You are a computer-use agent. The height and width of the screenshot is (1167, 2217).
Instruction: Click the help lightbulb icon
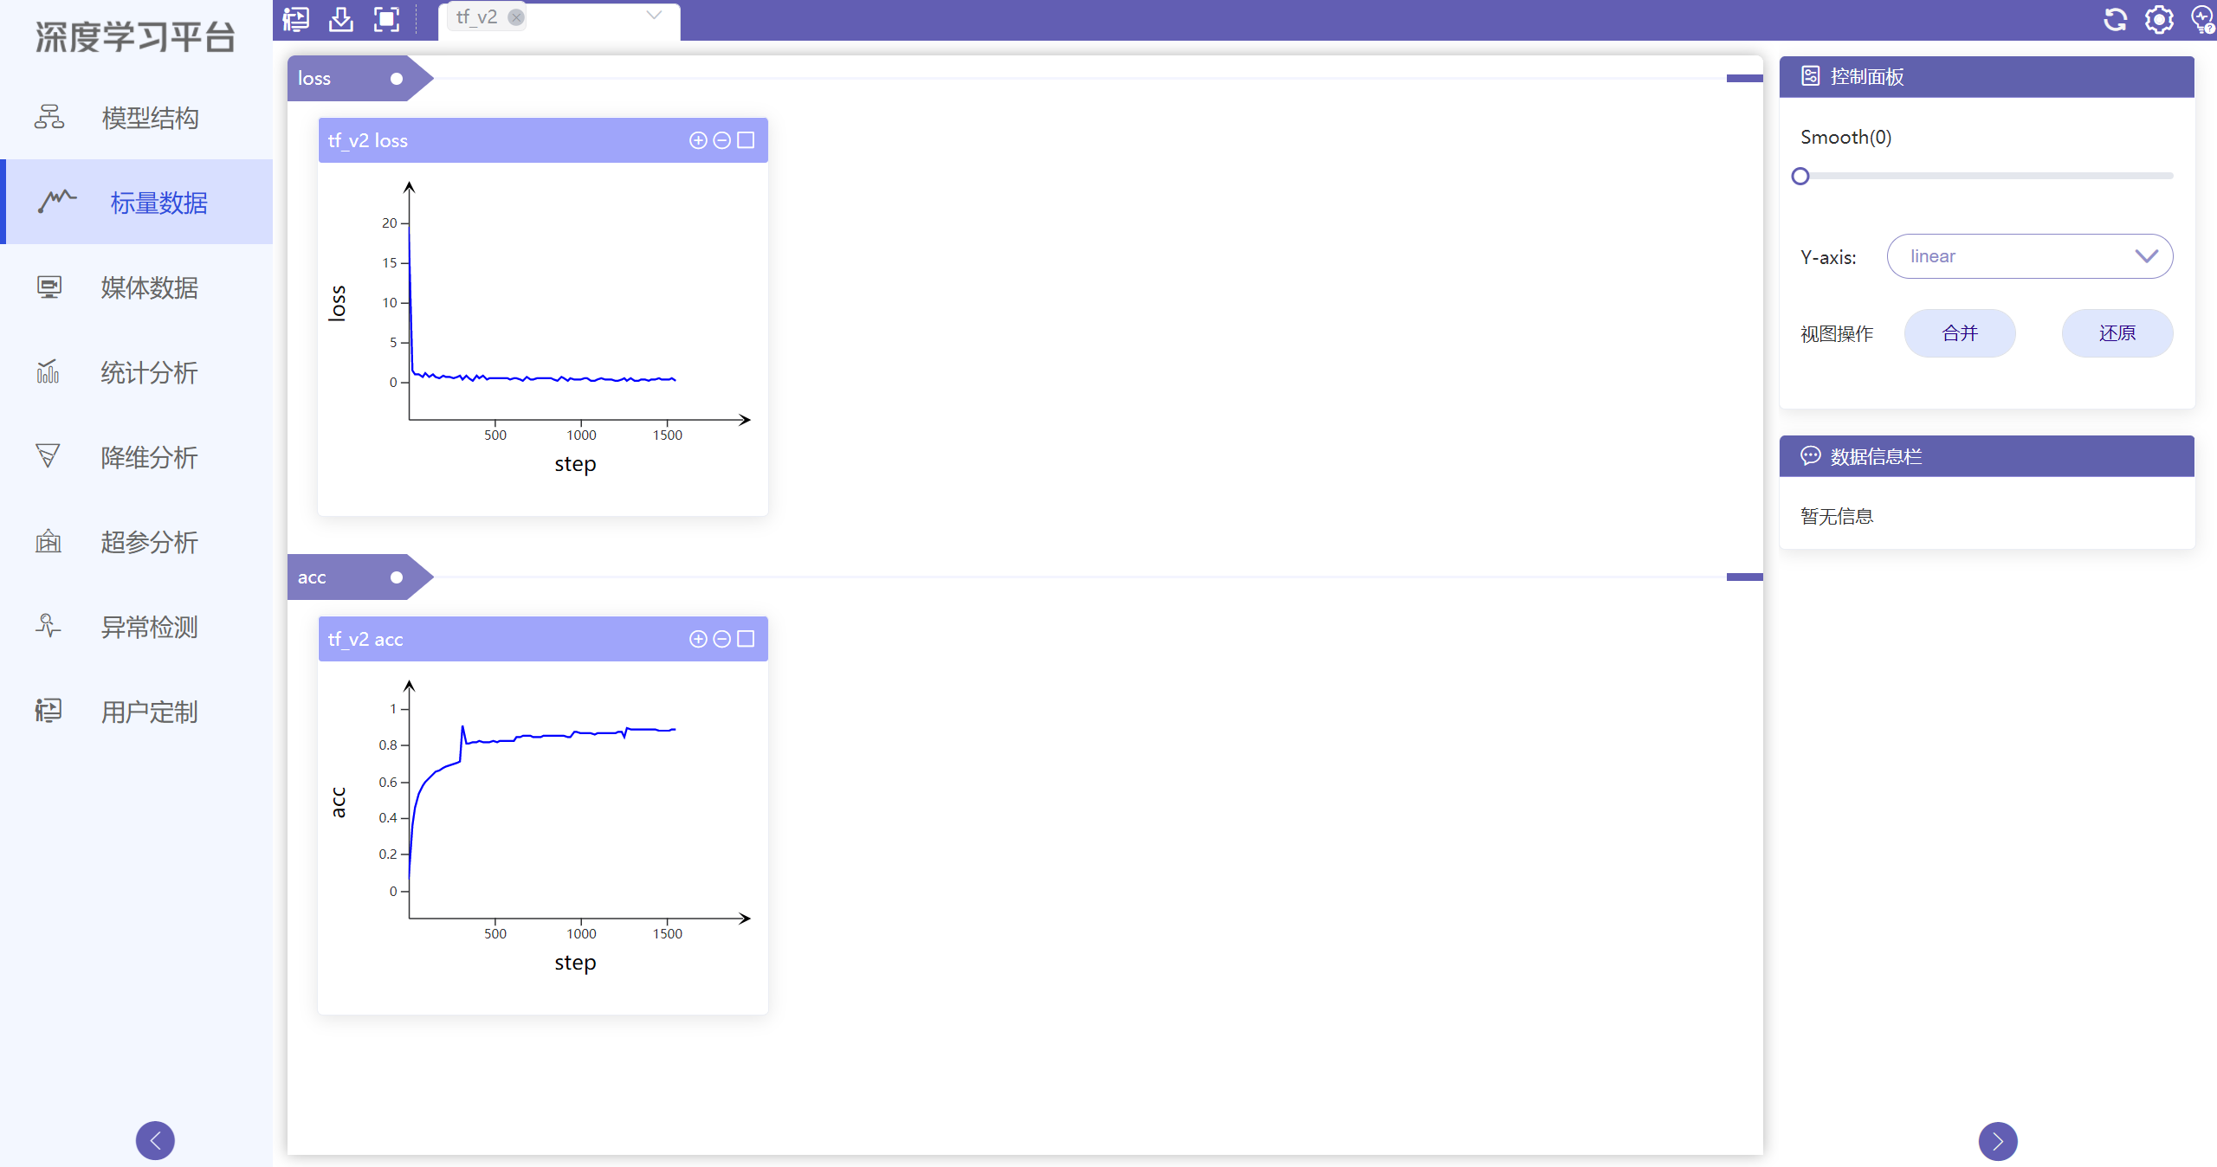[x=2202, y=19]
